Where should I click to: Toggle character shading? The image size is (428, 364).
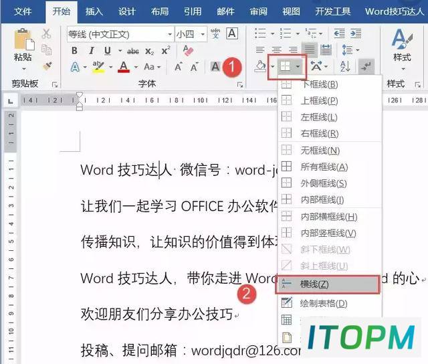[215, 67]
